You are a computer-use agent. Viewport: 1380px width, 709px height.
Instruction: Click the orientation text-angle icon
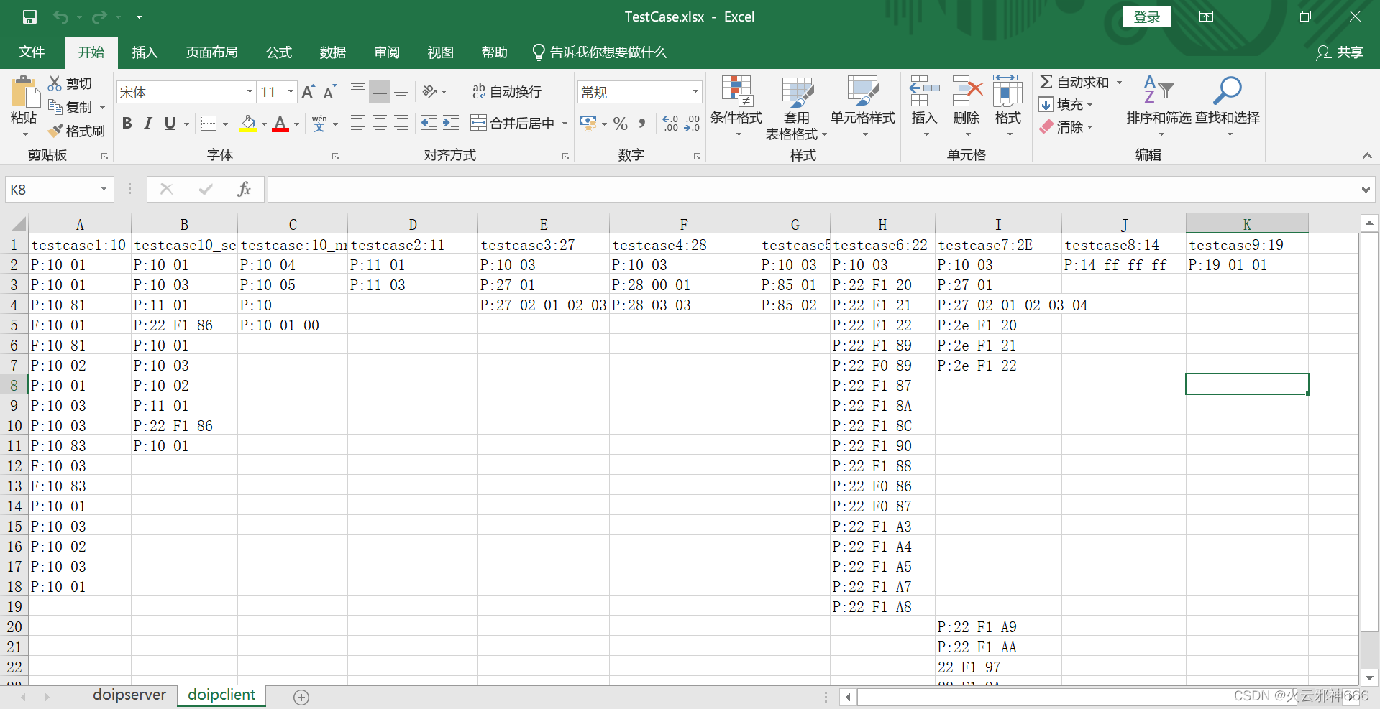(x=430, y=91)
